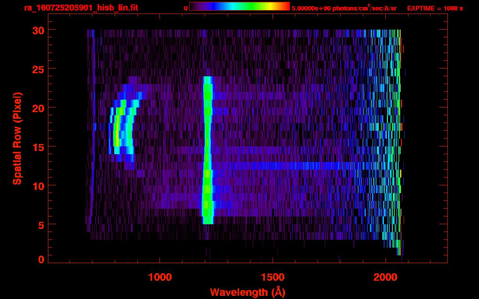Screen dimensions: 479x299
Task: Click the 2000 wavelength tick label
Action: click(x=385, y=278)
